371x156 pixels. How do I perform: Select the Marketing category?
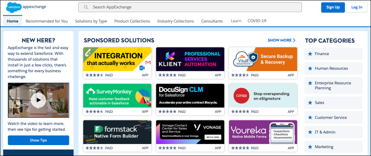[x=334, y=147]
